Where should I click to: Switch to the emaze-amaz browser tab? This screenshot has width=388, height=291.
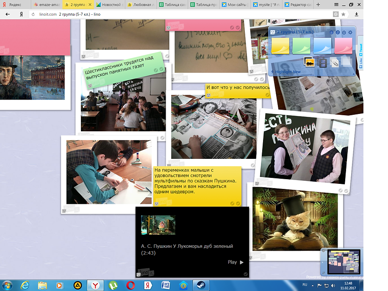[47, 5]
